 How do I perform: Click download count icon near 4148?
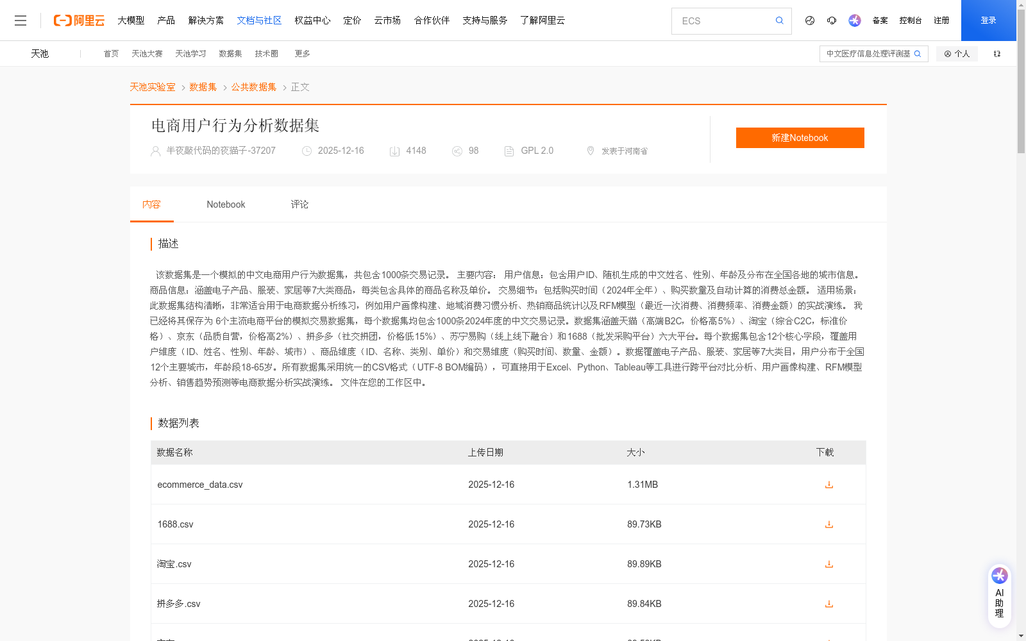pos(394,151)
